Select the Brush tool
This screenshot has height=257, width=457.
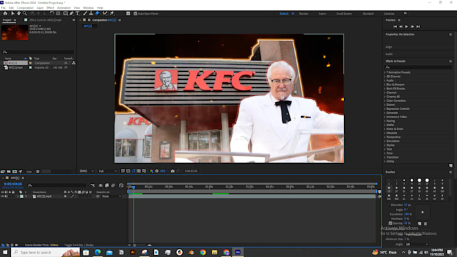tap(85, 13)
